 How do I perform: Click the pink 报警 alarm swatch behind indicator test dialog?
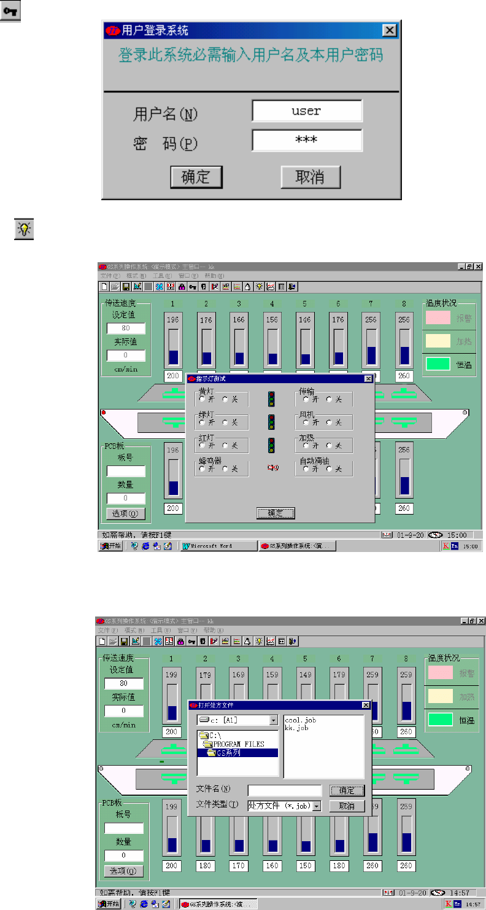(x=438, y=318)
